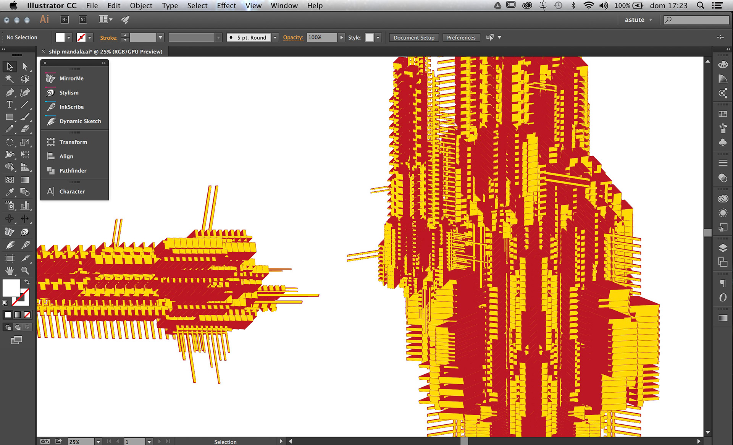Open the Window menu
This screenshot has width=733, height=445.
(x=284, y=6)
